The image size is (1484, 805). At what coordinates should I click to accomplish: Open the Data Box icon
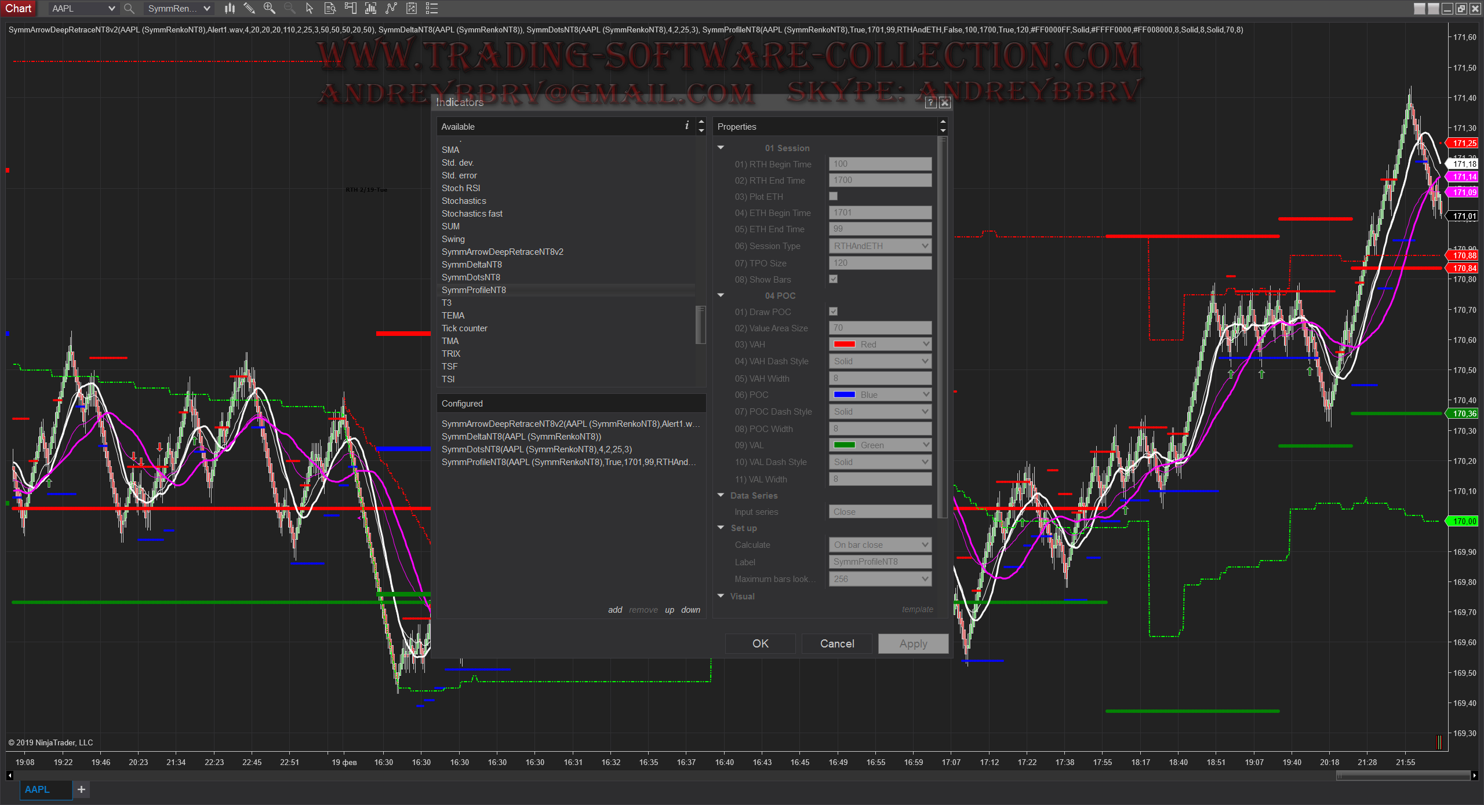pyautogui.click(x=330, y=8)
